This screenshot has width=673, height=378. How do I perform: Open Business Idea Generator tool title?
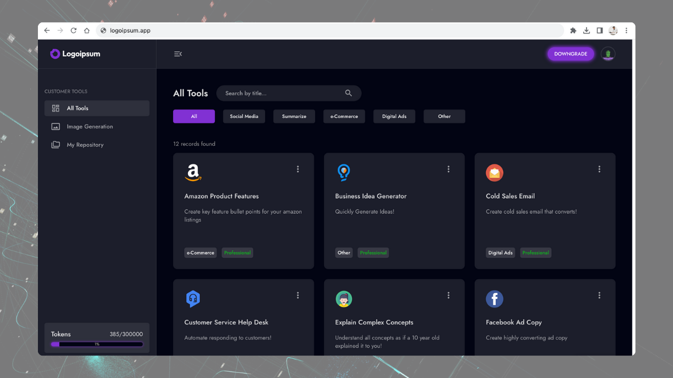[371, 196]
